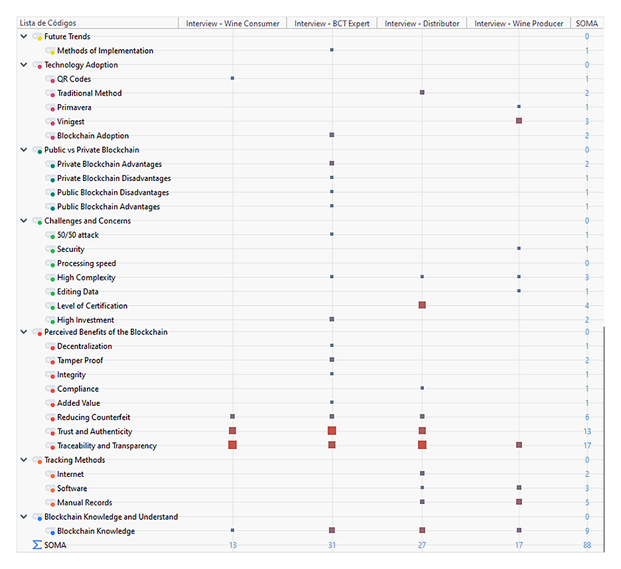This screenshot has height=569, width=621.
Task: Collapse Perceived Benefits of the Blockchain group
Action: click(25, 332)
